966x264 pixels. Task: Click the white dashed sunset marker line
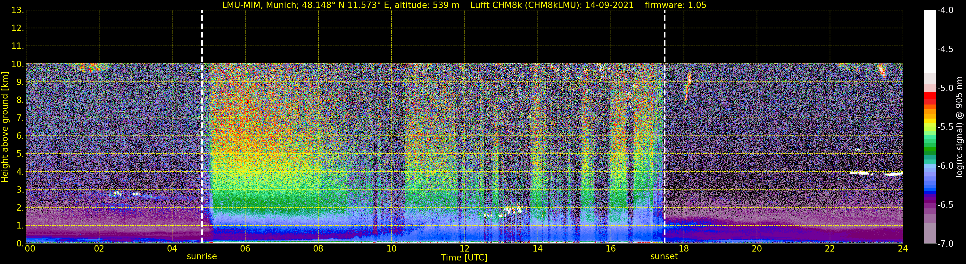pyautogui.click(x=665, y=127)
